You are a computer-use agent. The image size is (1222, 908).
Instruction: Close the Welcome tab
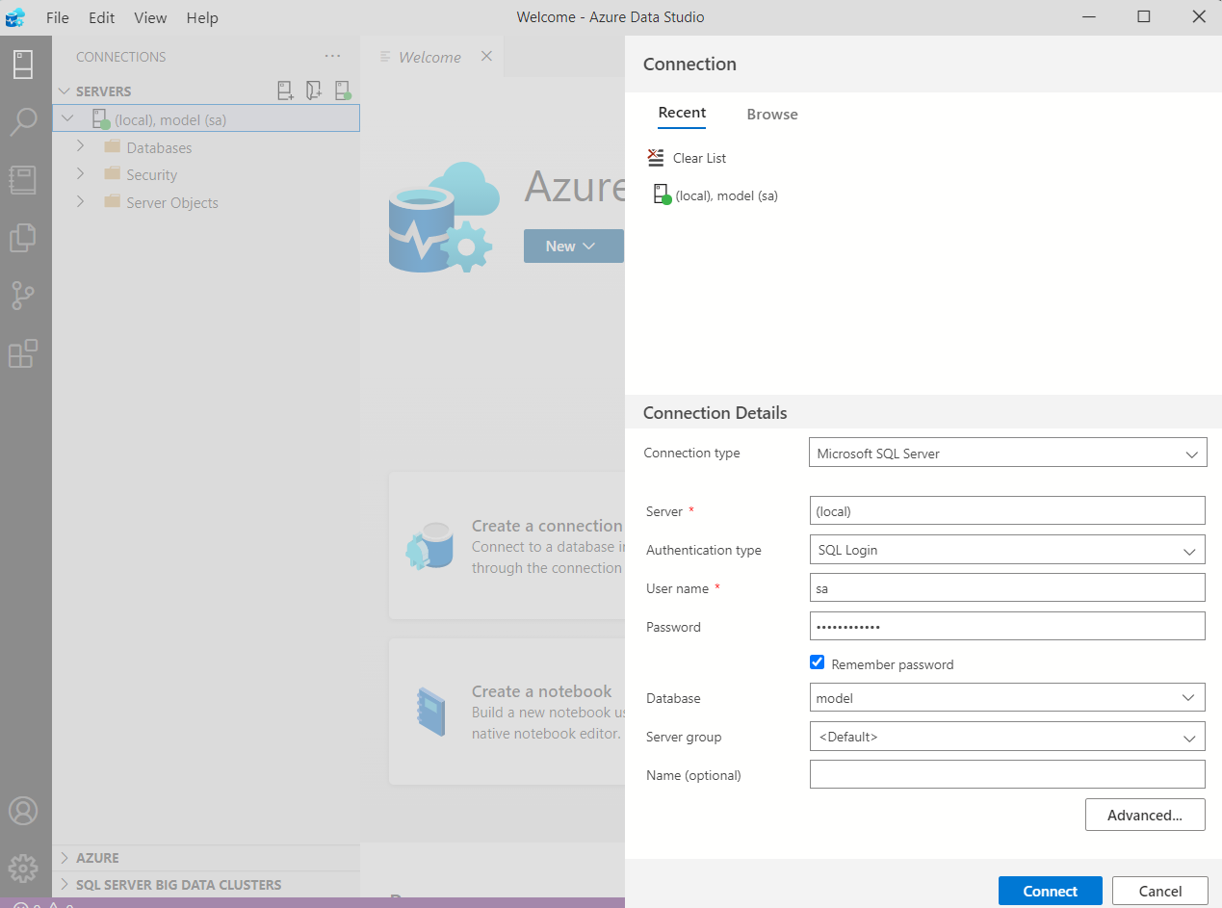pos(486,56)
